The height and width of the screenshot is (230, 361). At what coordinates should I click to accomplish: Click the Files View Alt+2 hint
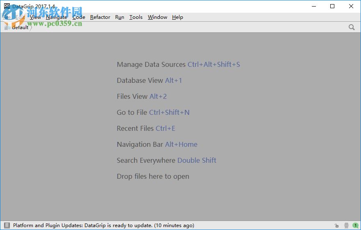click(x=142, y=96)
